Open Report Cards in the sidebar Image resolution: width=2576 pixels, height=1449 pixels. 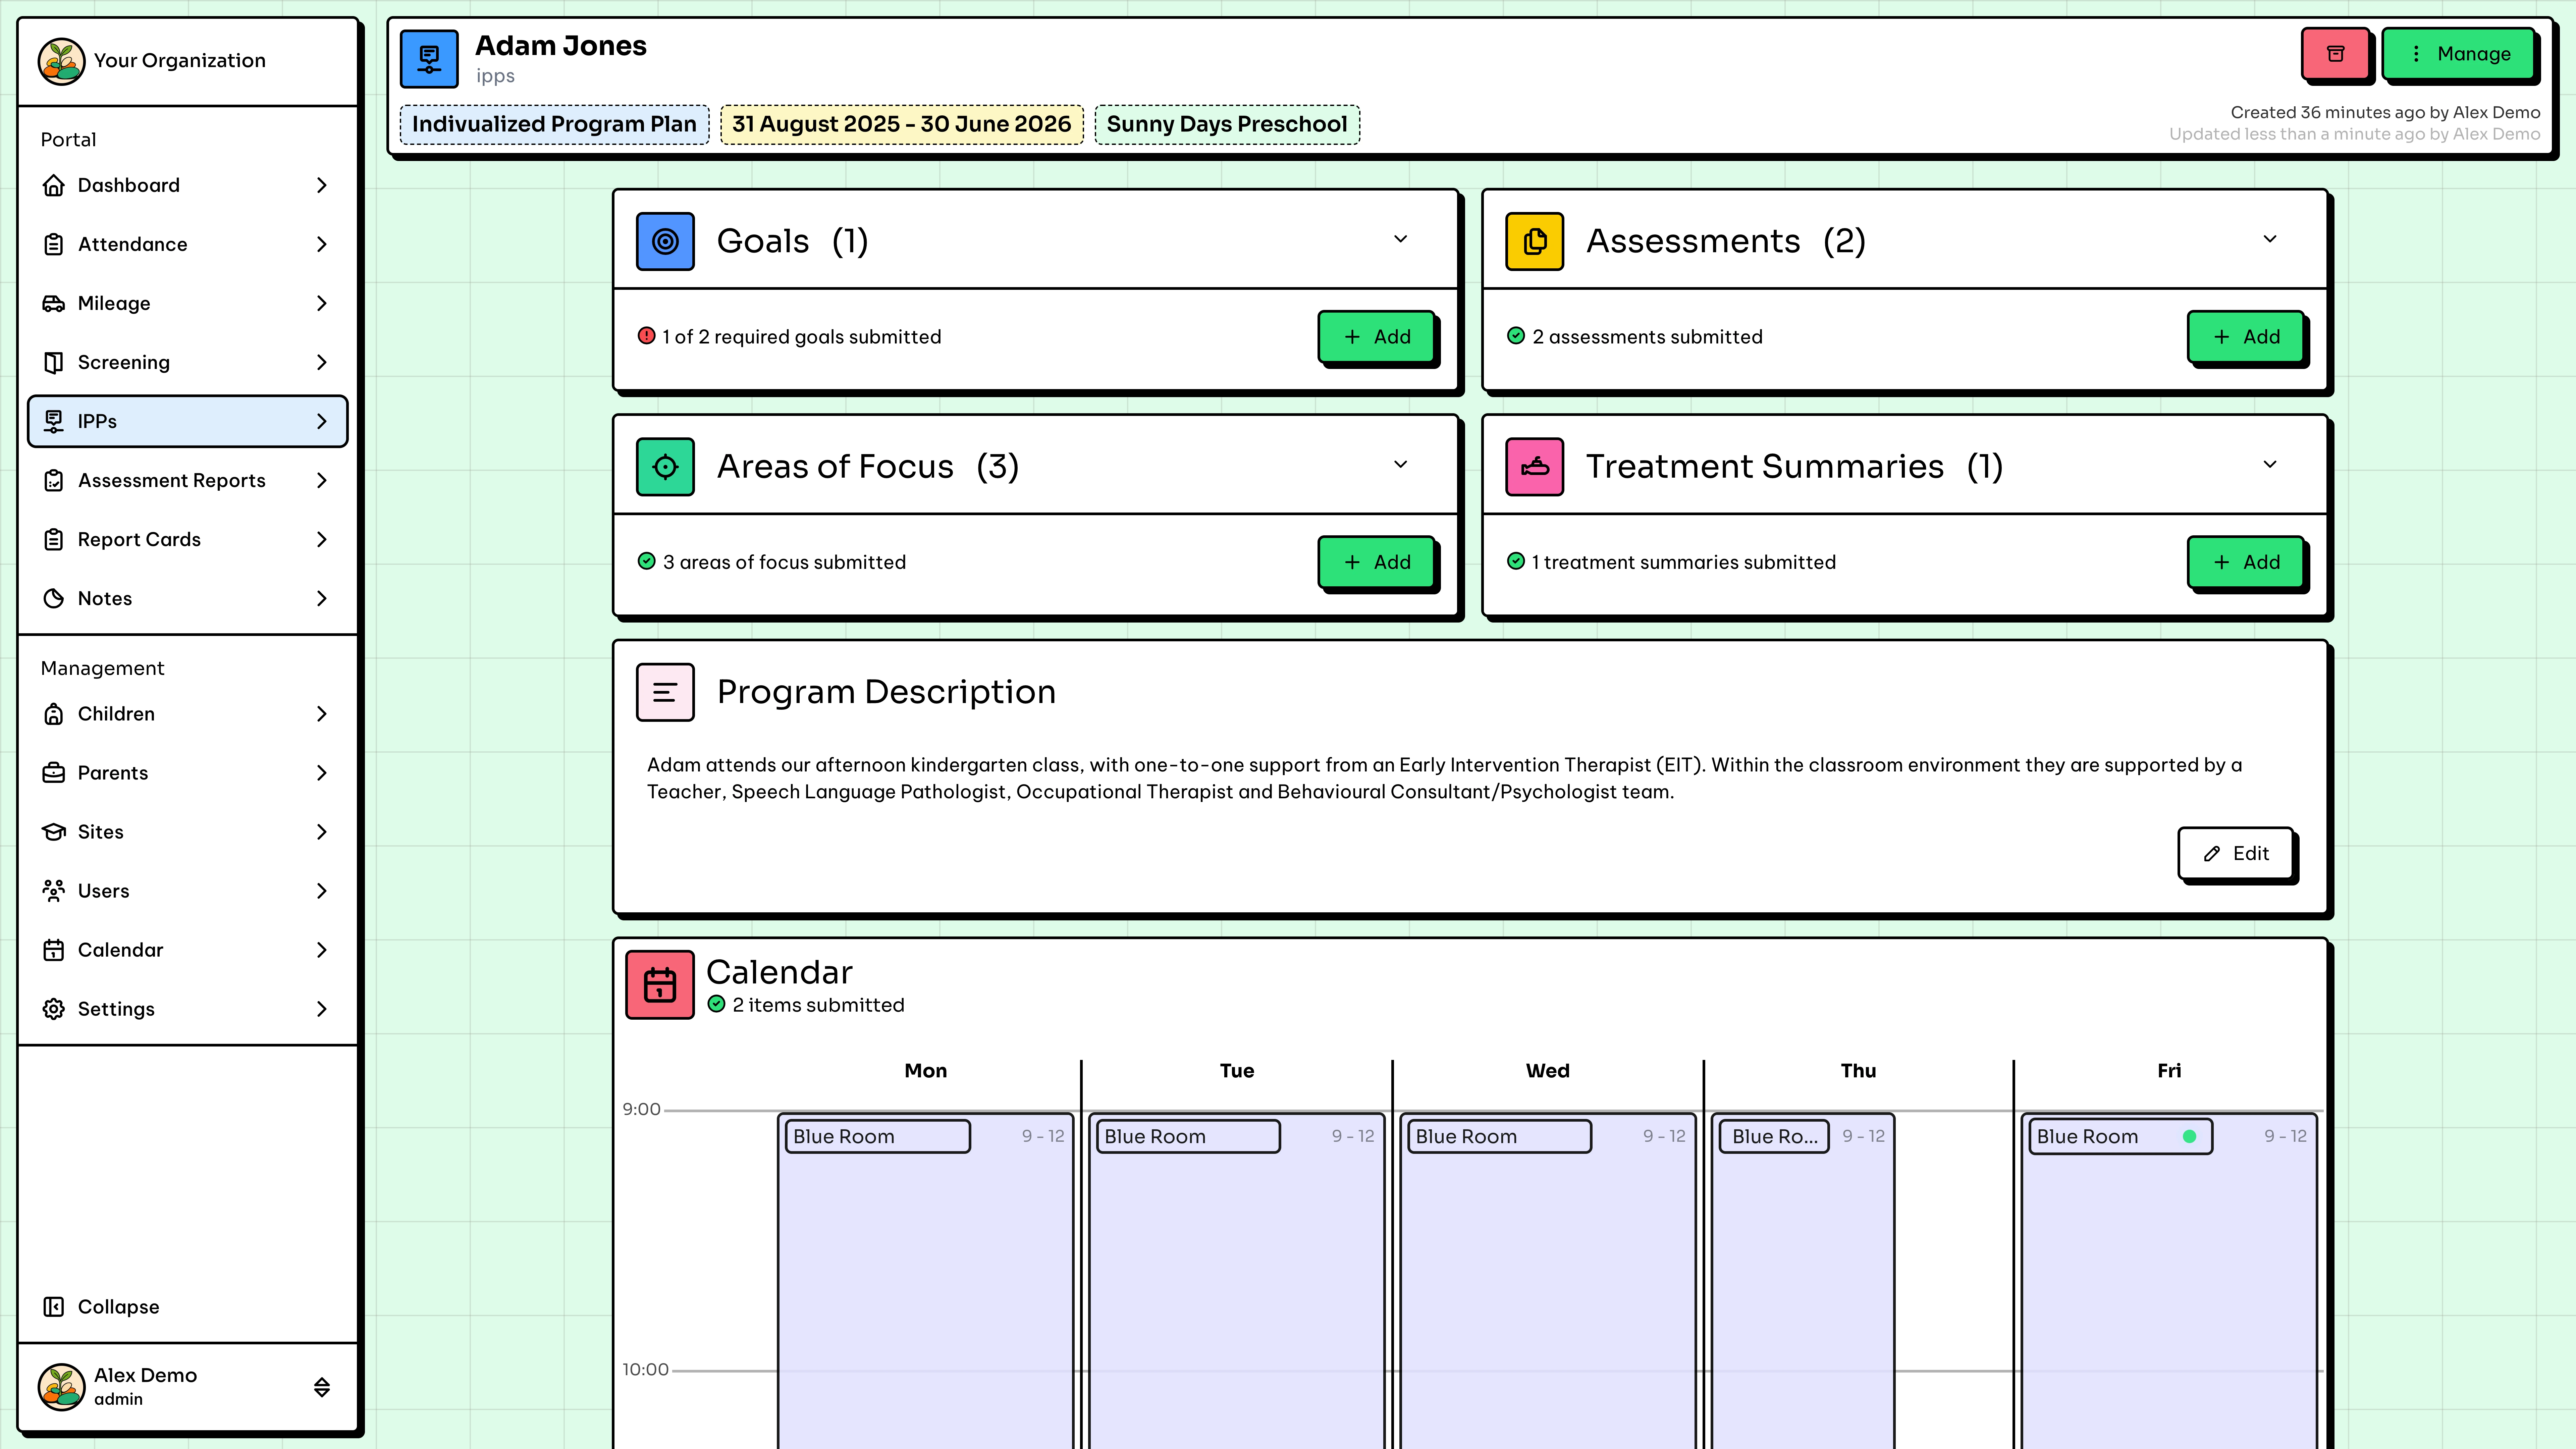click(x=188, y=539)
